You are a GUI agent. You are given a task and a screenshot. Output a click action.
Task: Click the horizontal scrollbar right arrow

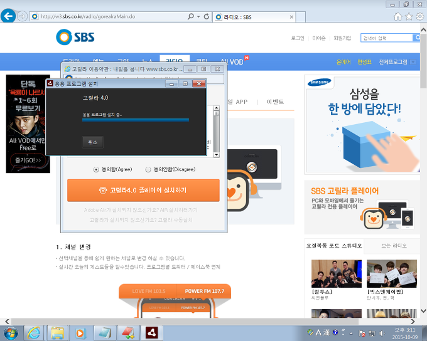pyautogui.click(x=413, y=321)
